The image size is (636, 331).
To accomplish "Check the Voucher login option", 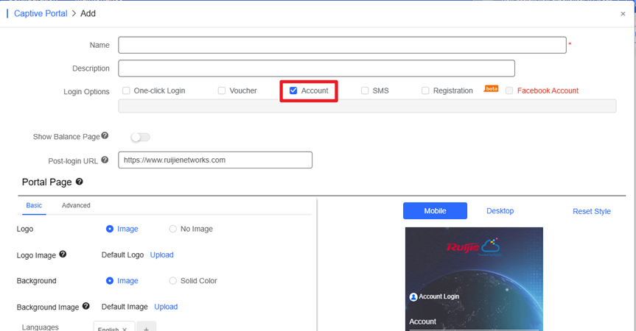I will [222, 90].
